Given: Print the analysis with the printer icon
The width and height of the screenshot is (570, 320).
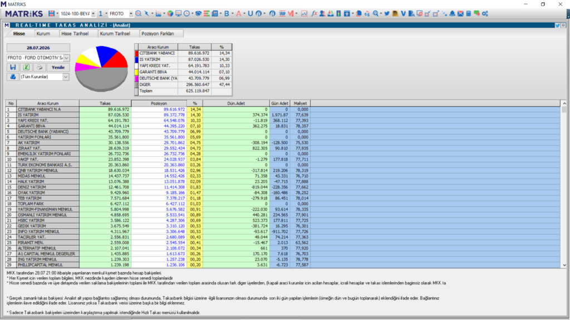Looking at the screenshot, I should 40,67.
